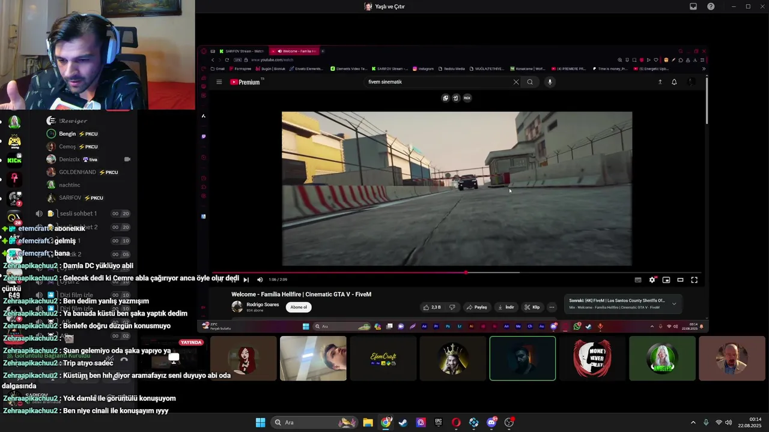Start voice search with microphone icon

550,82
